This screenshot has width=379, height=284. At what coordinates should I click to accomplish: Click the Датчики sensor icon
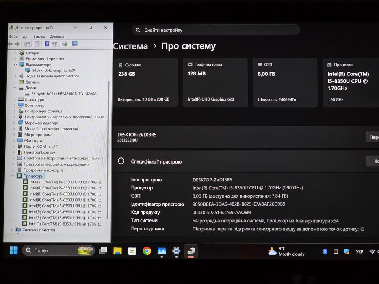pos(21,82)
